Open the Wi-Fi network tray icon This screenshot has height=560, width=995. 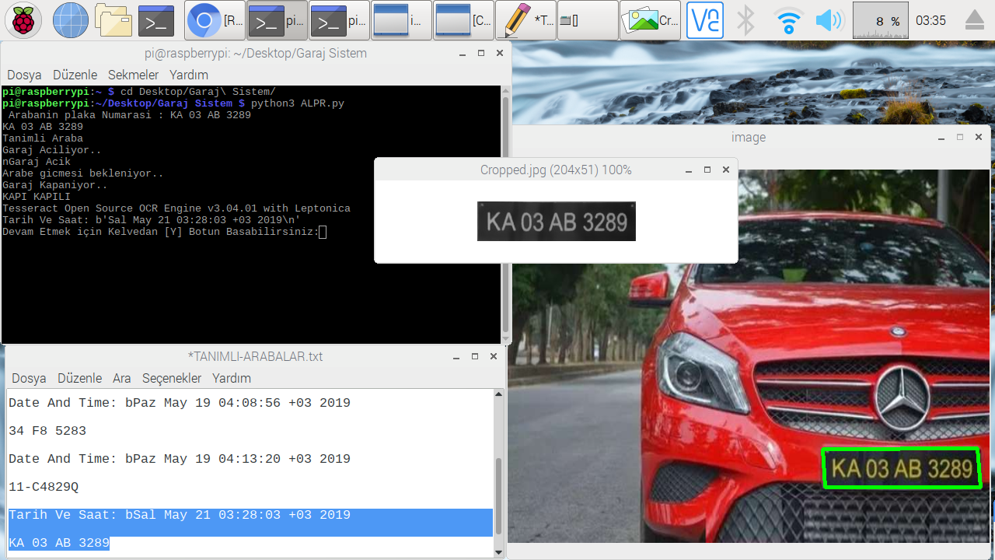pos(787,19)
